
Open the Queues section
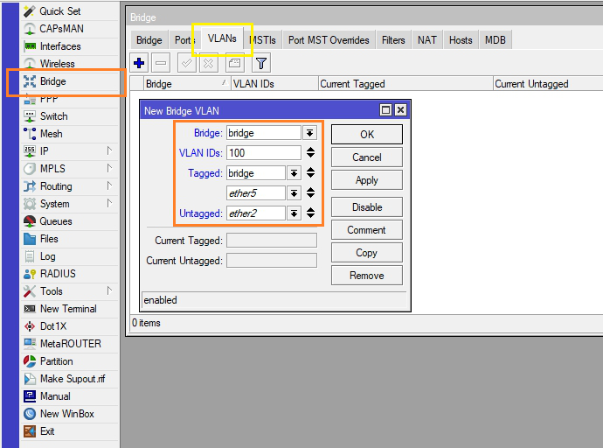point(56,221)
